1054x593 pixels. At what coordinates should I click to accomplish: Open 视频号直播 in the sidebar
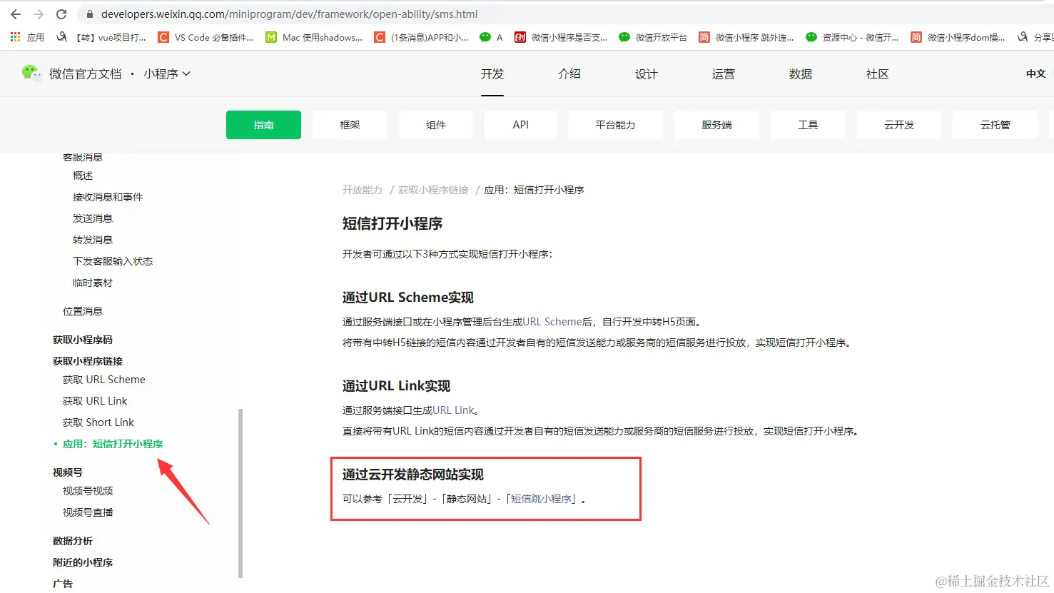pos(88,512)
